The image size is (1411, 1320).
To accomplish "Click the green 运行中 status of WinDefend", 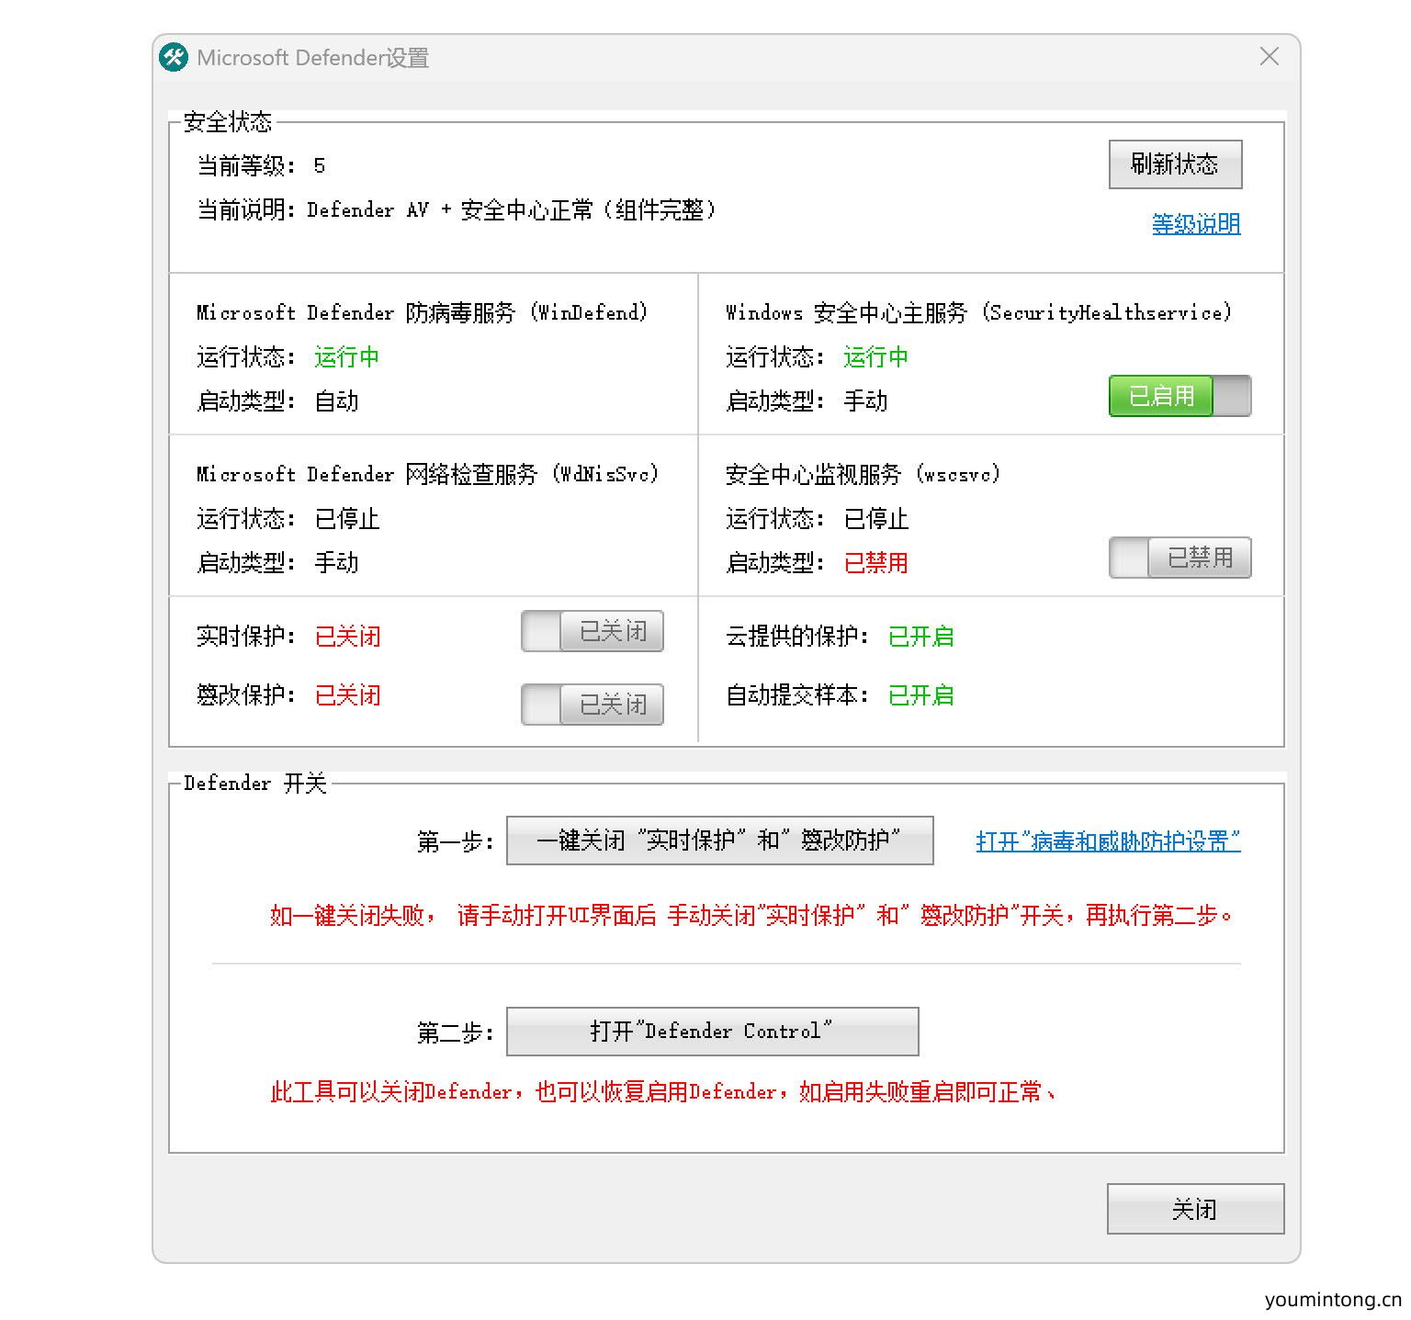I will [345, 356].
